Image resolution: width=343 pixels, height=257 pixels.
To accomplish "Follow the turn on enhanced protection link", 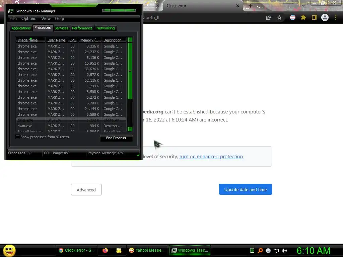I will 211,157.
